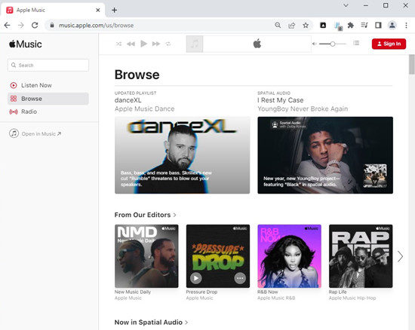Click the black extension icon in toolbar

(x=323, y=26)
